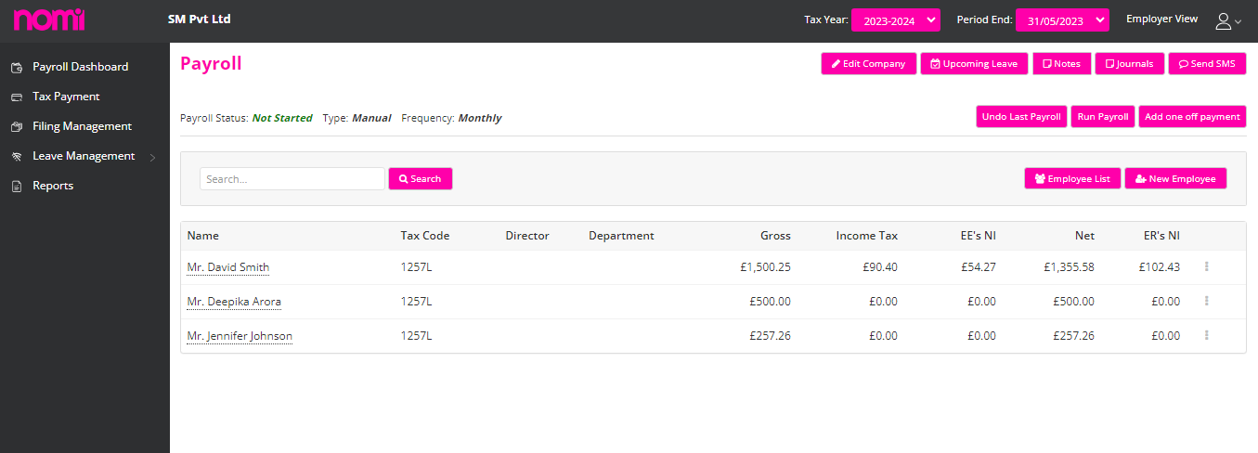Click the Tax Payment card icon
1258x453 pixels.
[x=16, y=97]
